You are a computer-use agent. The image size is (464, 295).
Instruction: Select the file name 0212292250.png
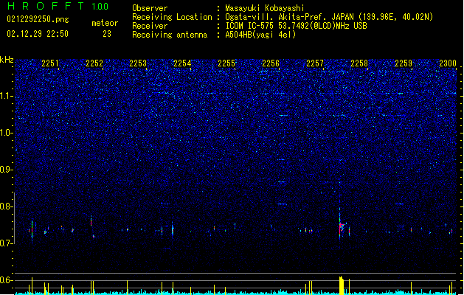(x=38, y=19)
